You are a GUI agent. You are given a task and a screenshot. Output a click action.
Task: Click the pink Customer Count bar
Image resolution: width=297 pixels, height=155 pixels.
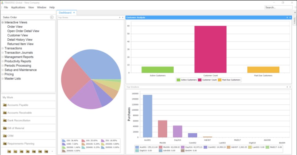(210, 49)
